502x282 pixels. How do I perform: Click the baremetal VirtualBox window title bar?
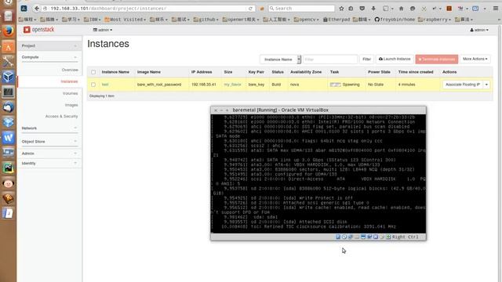tap(318, 110)
